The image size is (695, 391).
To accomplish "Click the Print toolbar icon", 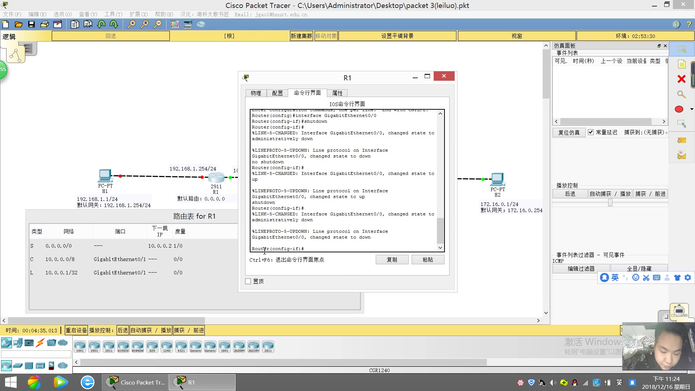I will pos(45,24).
